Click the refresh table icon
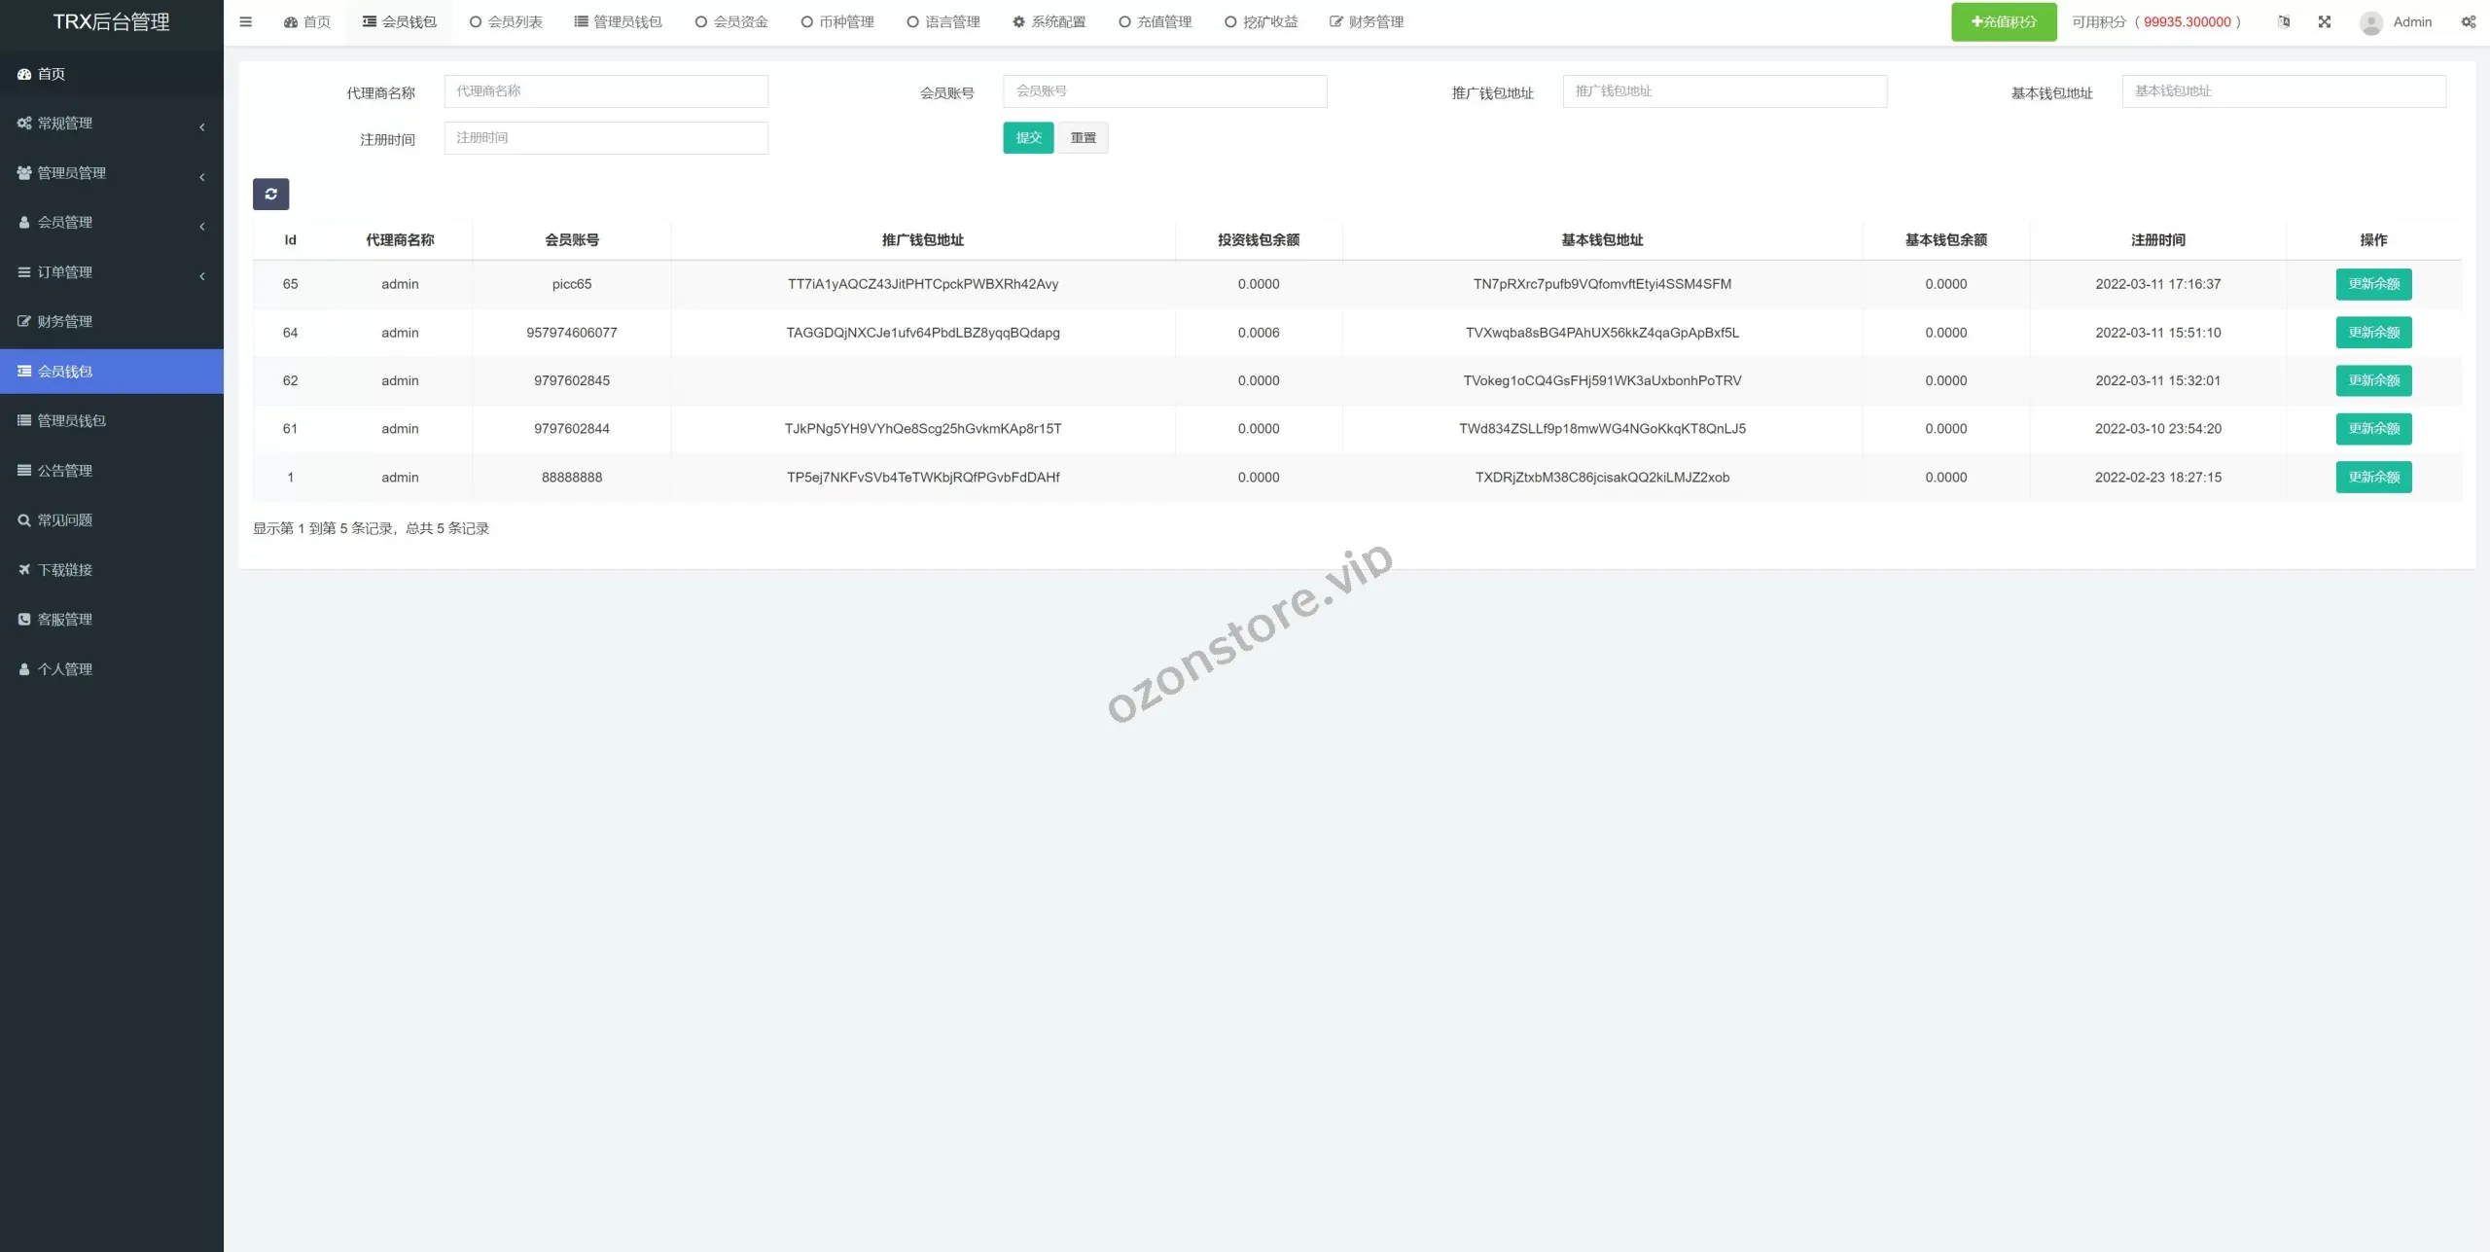The height and width of the screenshot is (1252, 2490). pos(270,194)
